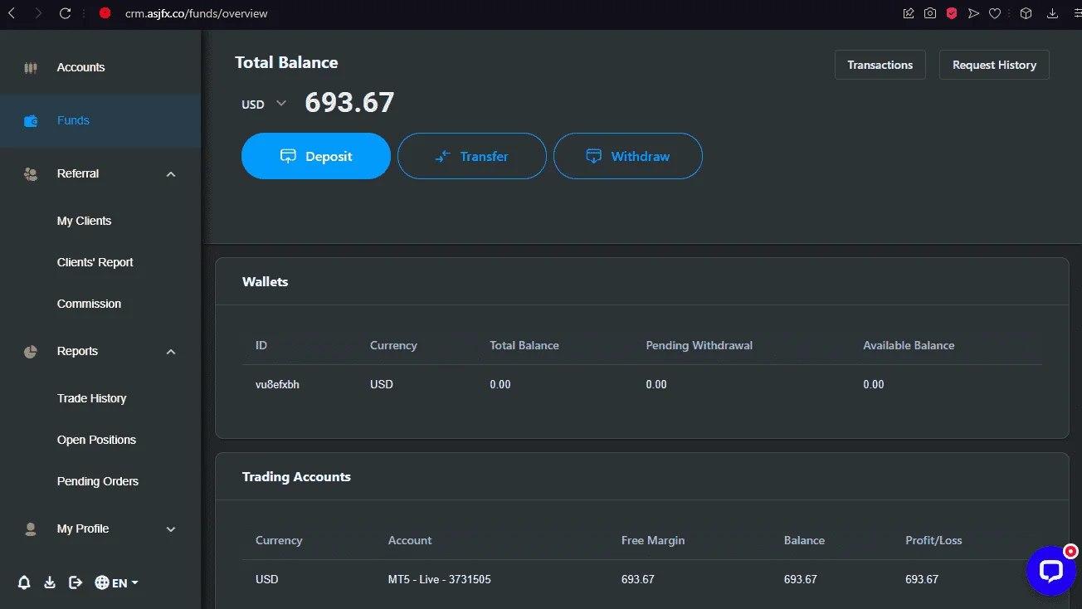The image size is (1082, 609).
Task: Click the Total Balance heading
Action: [286, 63]
